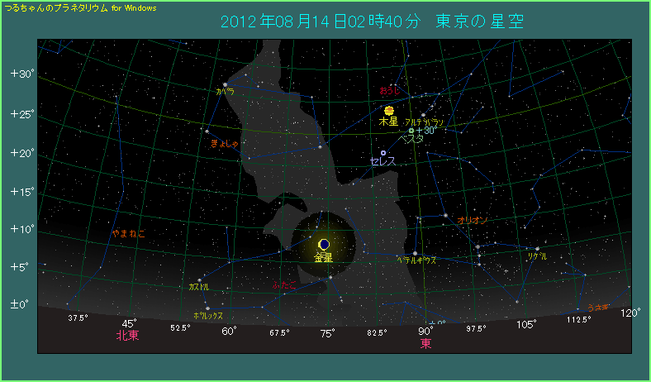
Task: Click the +30° altitude axis label
Action: 21,74
